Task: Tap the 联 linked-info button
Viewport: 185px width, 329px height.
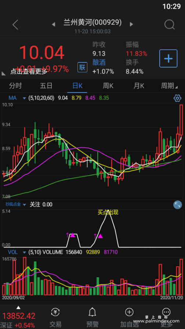Action: (82, 67)
